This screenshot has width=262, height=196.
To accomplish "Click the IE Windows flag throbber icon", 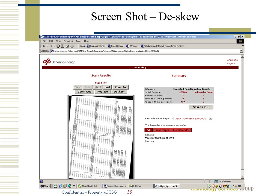I will pyautogui.click(x=240, y=41).
